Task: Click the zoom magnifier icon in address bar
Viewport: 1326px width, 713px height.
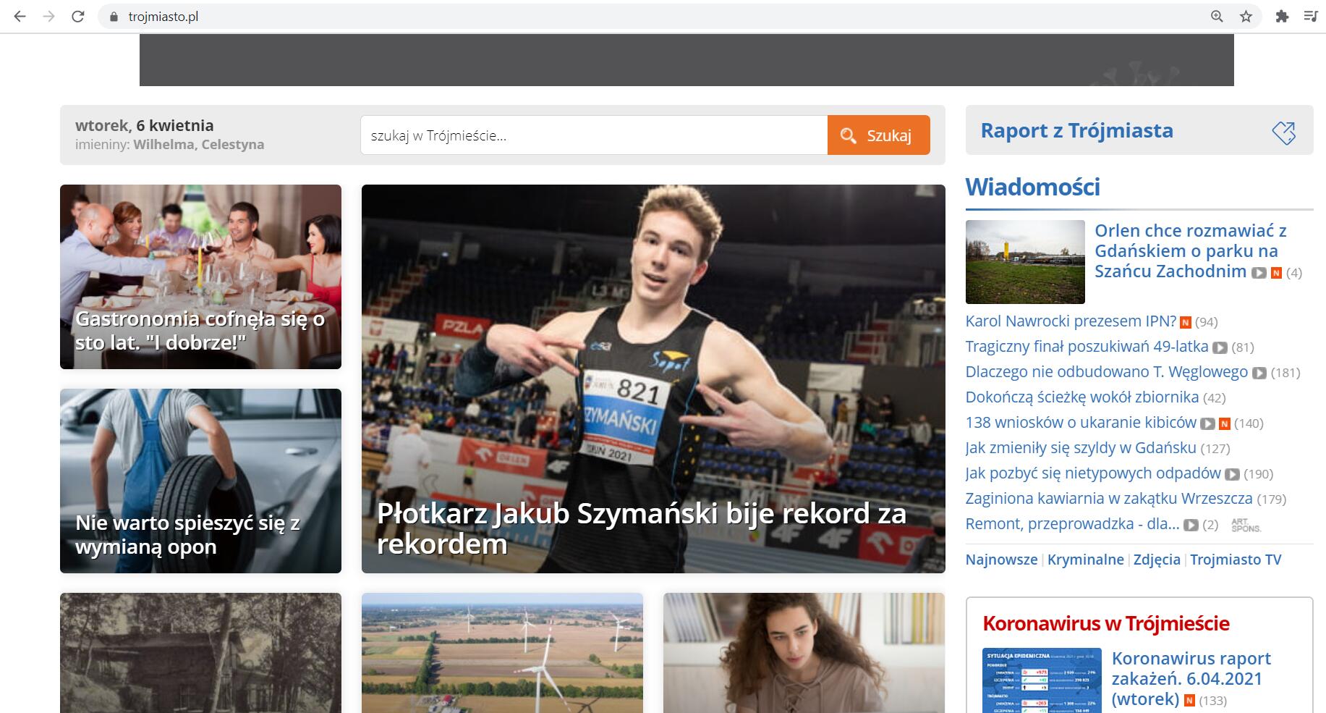Action: click(1217, 16)
